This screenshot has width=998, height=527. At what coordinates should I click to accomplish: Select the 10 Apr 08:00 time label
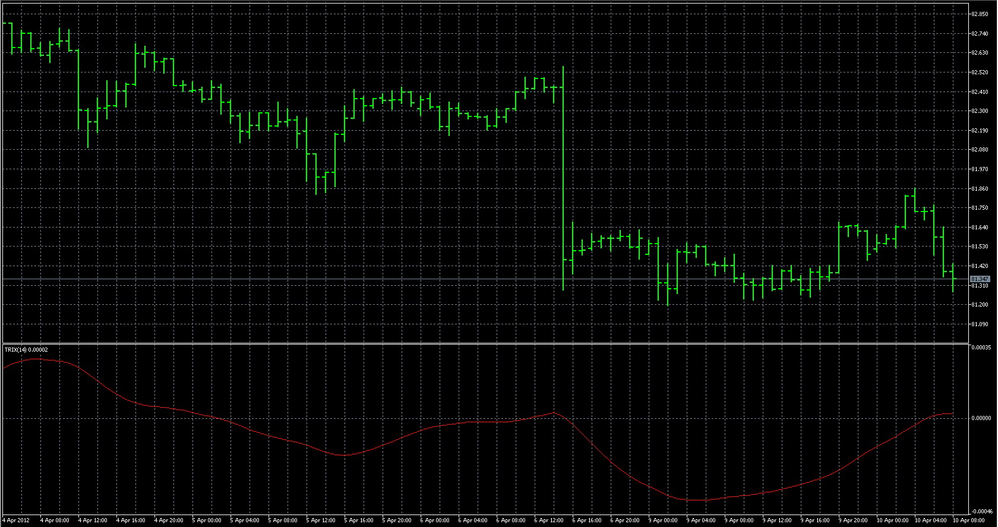tap(969, 520)
